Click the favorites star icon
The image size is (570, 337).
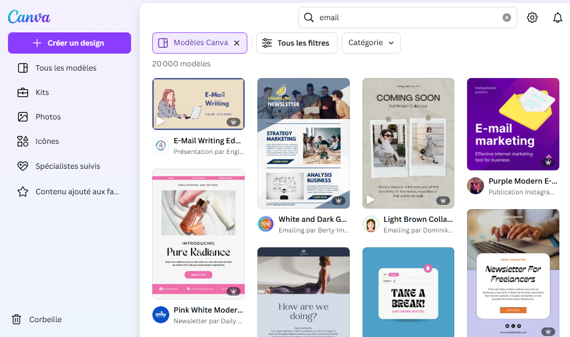pyautogui.click(x=23, y=192)
